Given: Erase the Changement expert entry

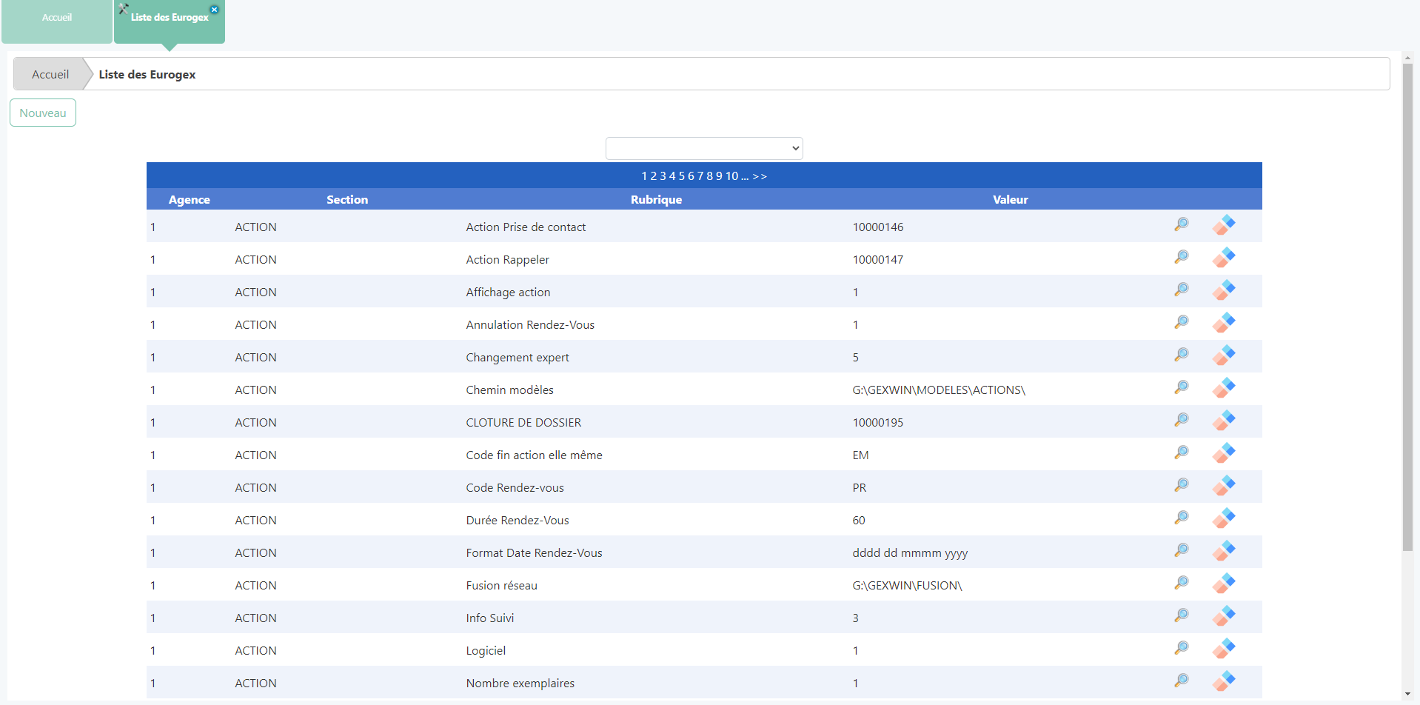Looking at the screenshot, I should pyautogui.click(x=1223, y=355).
